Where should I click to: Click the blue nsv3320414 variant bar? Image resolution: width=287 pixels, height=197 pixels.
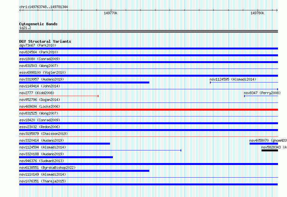[x=64, y=144]
